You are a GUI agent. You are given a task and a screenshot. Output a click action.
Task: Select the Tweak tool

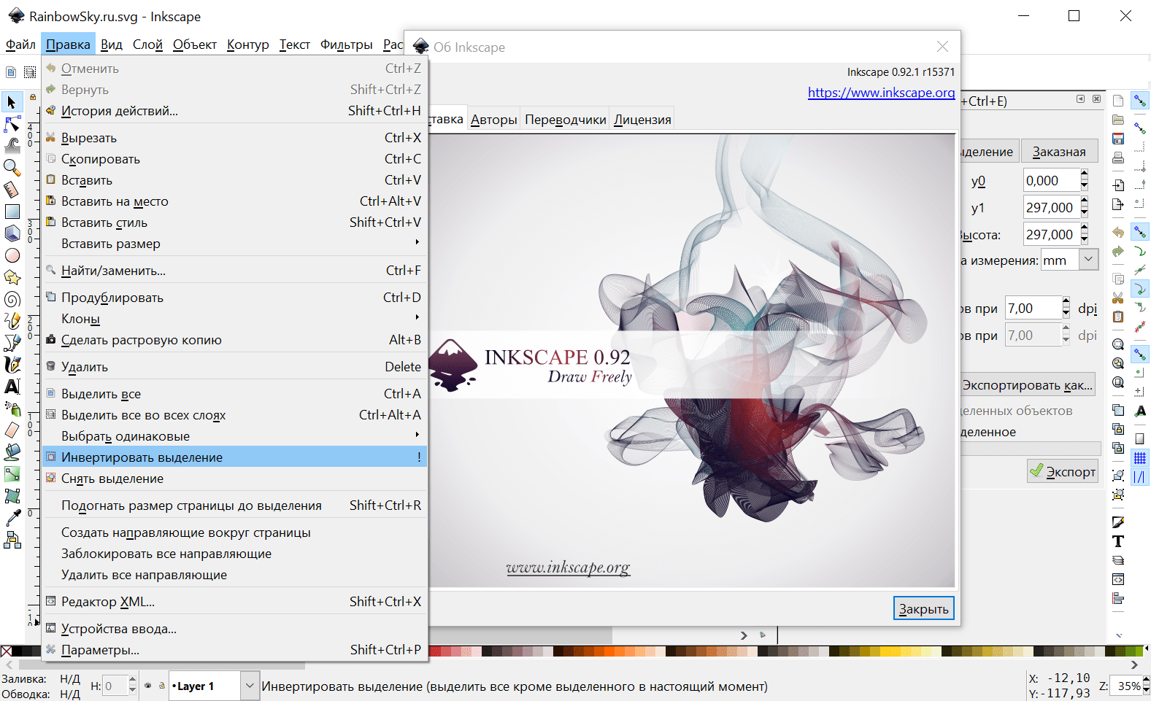click(12, 146)
